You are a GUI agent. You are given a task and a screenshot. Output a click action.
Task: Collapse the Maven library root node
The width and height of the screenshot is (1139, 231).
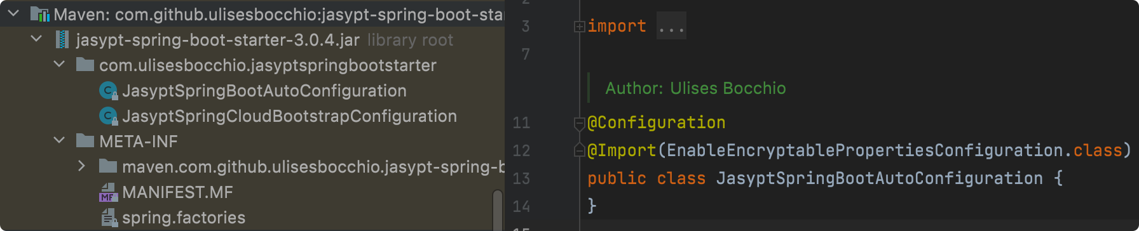(13, 13)
